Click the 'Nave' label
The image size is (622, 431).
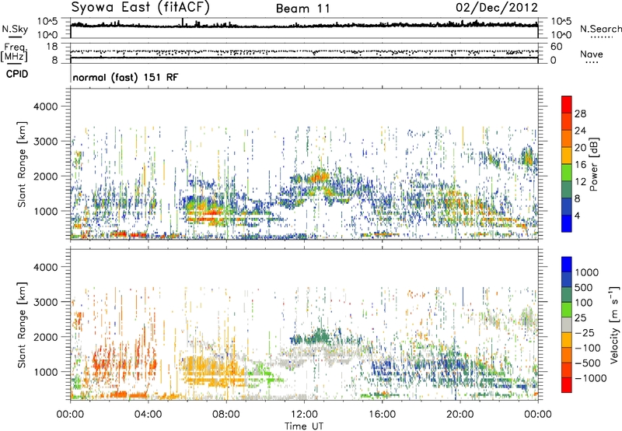point(591,54)
